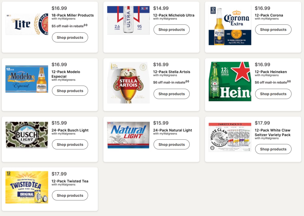Open Shop products for White Claw Variety Pack

273,149
